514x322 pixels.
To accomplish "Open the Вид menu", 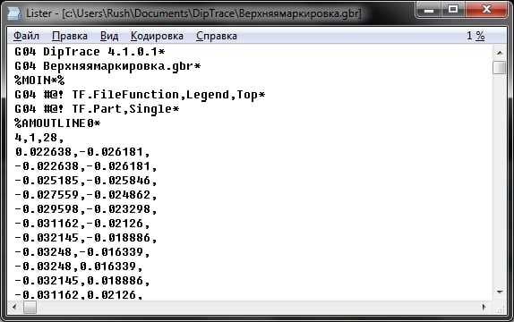I will coord(109,36).
